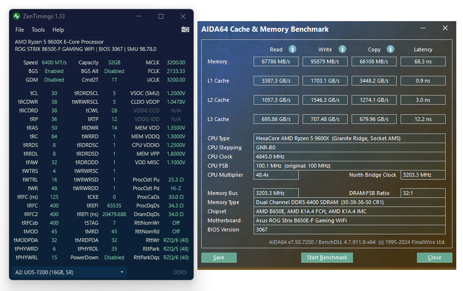
Task: Open the File menu in ZenTimings
Action: 20,30
